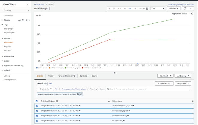Open Logs Insights in the sidebar
Viewport: 198px width, 125px height.
tap(10, 33)
